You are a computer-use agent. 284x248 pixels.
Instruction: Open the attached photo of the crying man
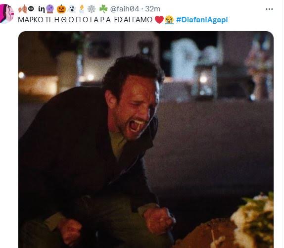146,140
